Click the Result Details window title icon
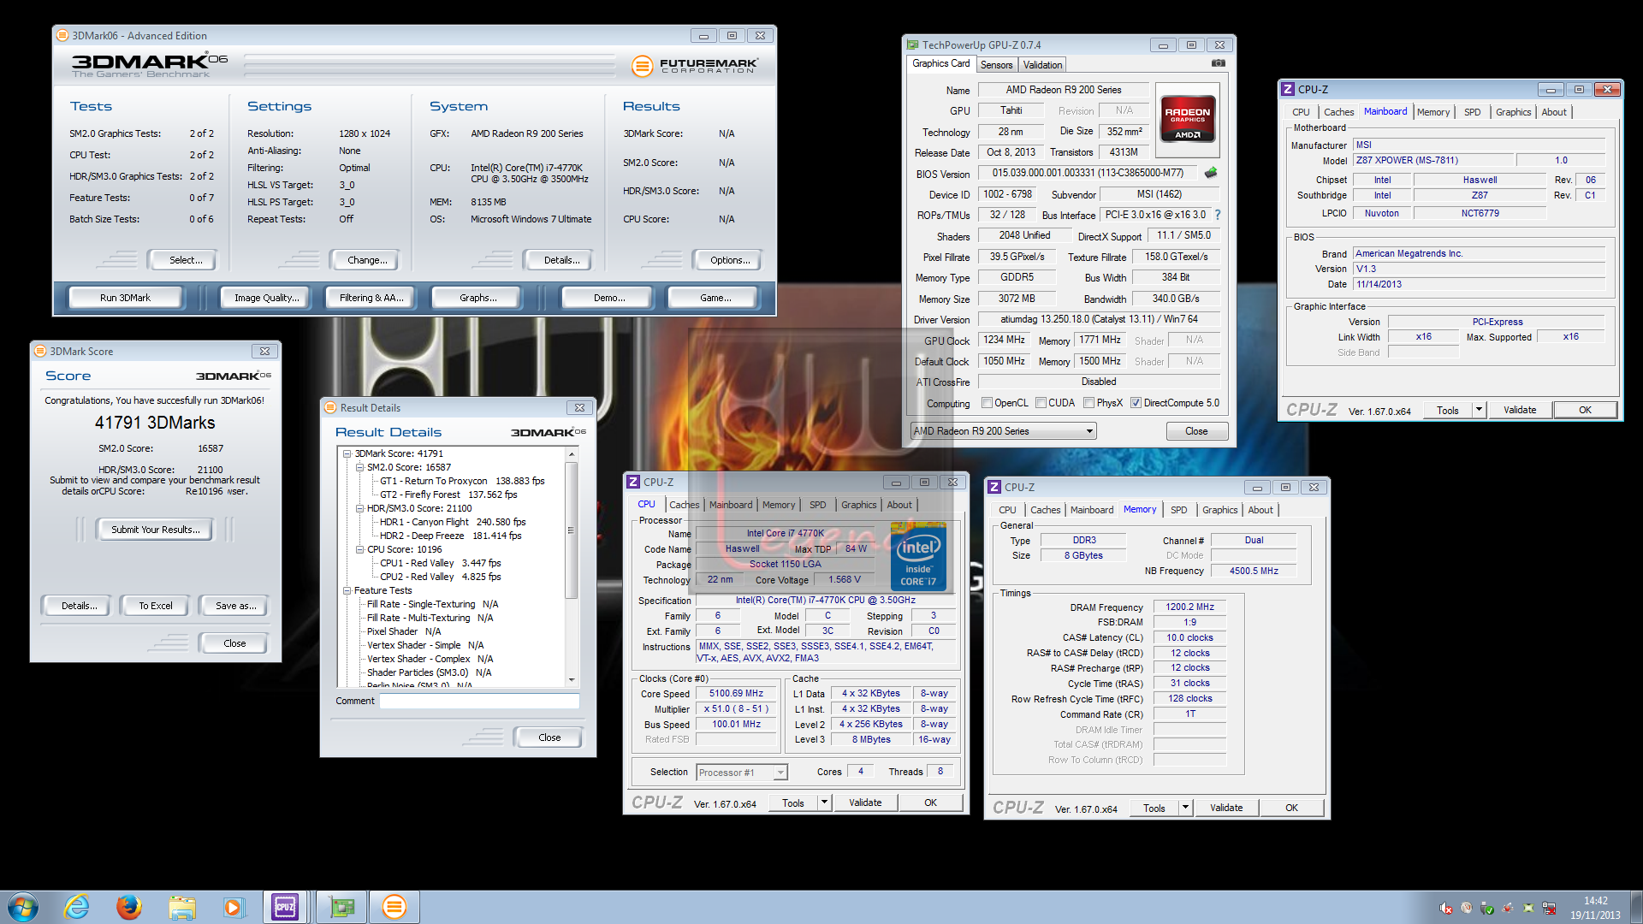Viewport: 1643px width, 924px height. point(330,408)
